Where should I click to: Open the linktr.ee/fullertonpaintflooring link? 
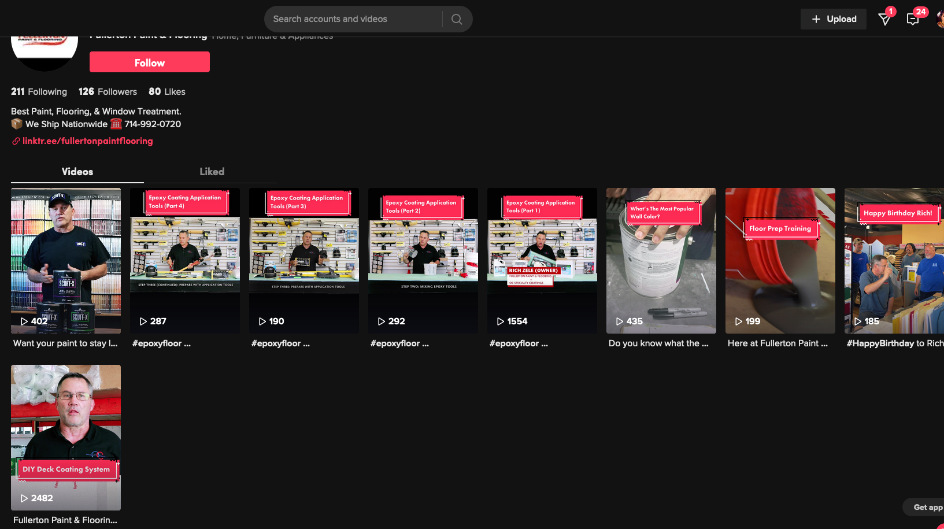pyautogui.click(x=88, y=141)
